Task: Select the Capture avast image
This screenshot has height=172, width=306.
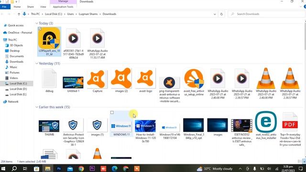Action: pos(98,79)
